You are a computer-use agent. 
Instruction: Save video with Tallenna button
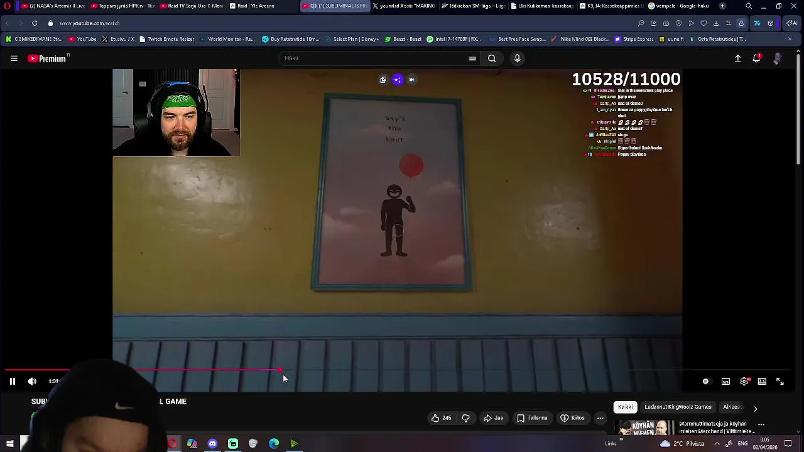coord(532,418)
